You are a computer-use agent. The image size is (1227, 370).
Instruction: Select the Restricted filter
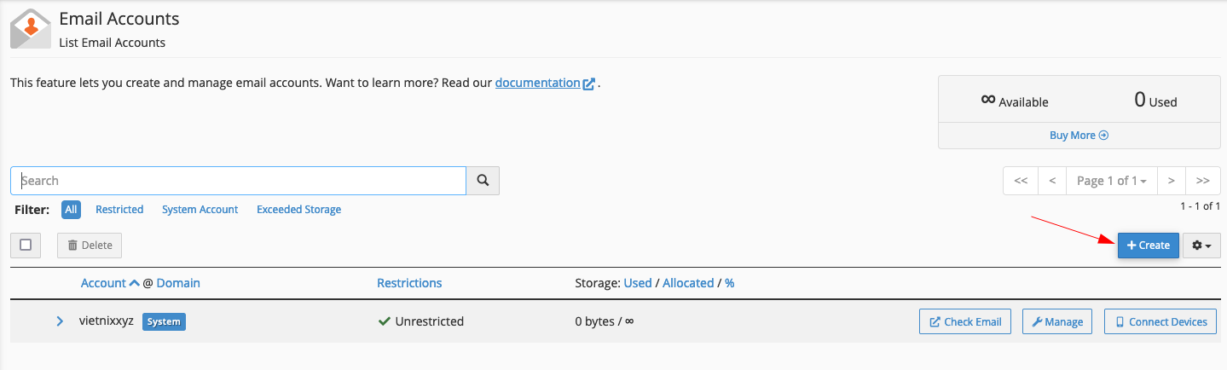coord(119,209)
